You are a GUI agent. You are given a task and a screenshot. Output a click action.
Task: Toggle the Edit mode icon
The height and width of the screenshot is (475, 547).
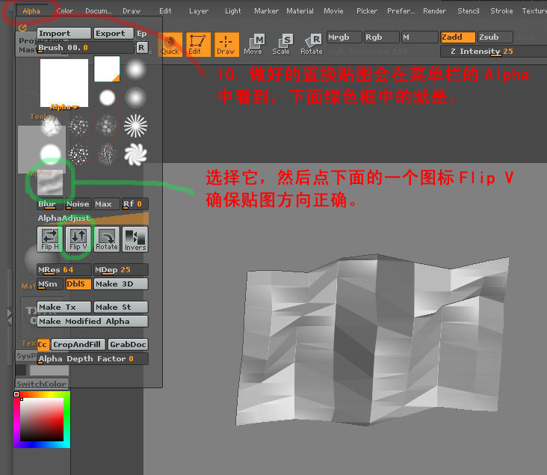(x=198, y=44)
